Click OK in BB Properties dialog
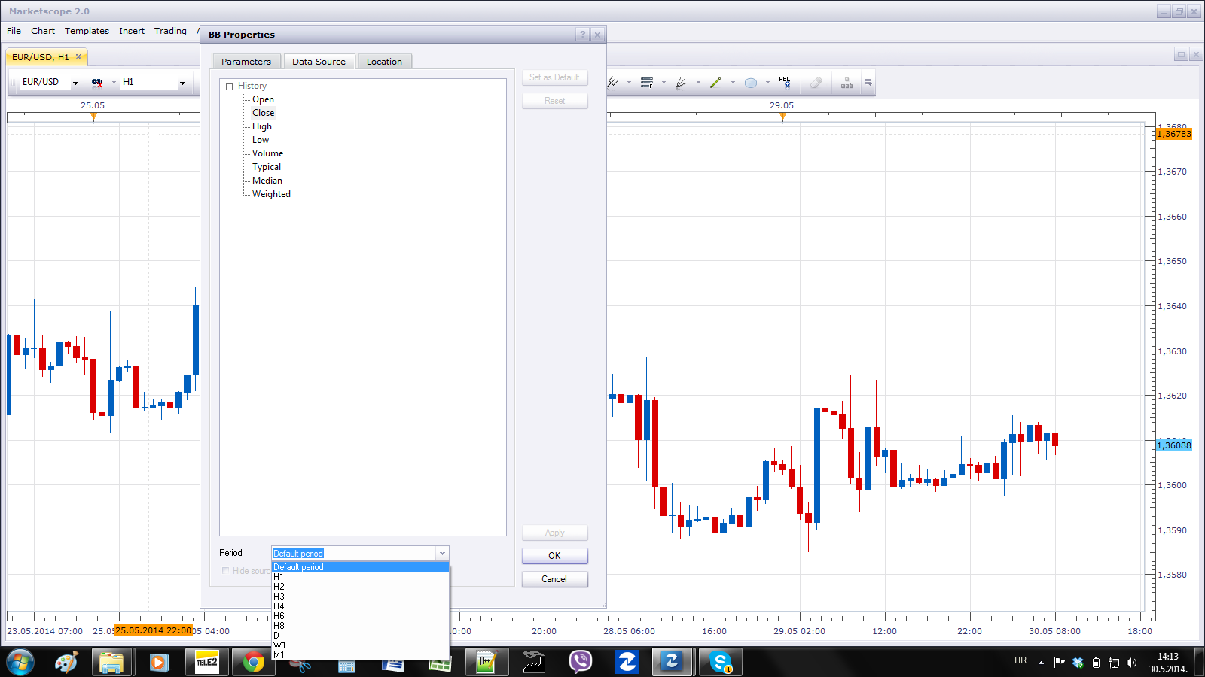 tap(554, 556)
